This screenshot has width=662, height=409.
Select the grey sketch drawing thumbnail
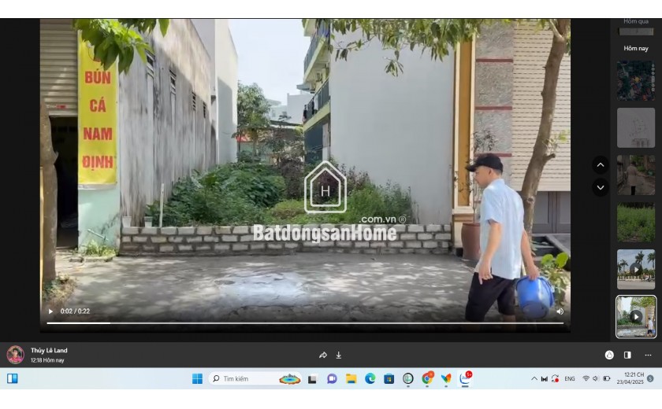click(636, 127)
